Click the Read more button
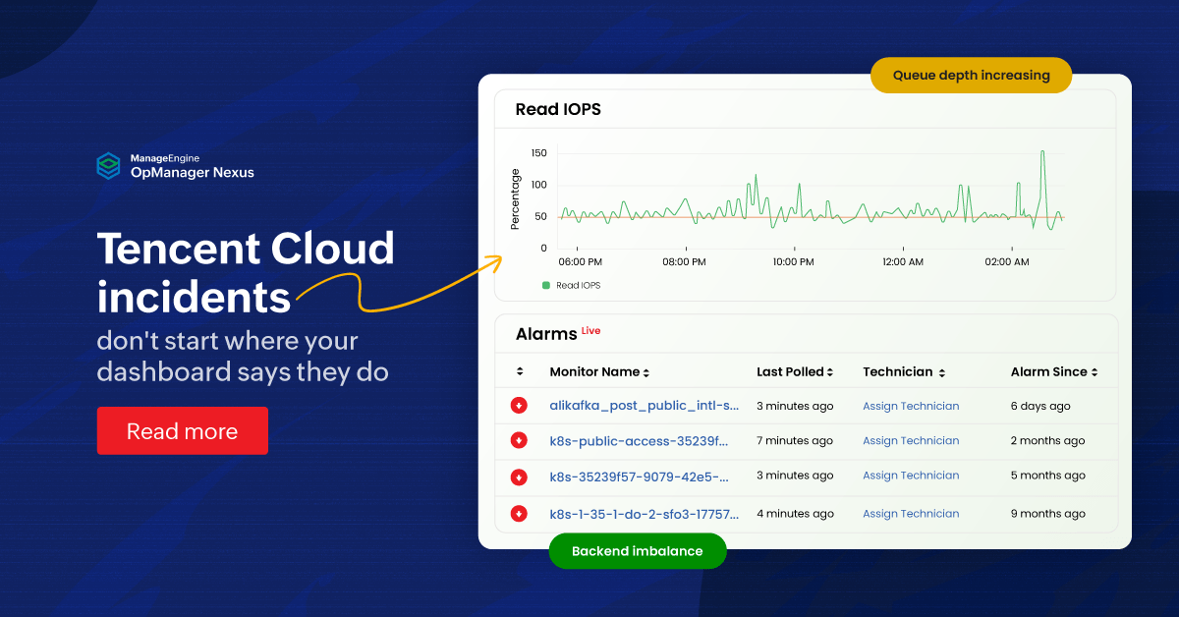The height and width of the screenshot is (617, 1179). [x=182, y=430]
